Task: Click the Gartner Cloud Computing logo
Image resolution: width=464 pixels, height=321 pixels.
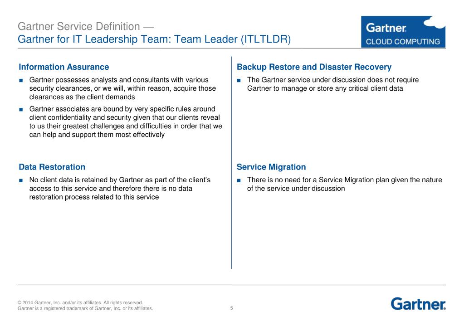Action: [403, 32]
